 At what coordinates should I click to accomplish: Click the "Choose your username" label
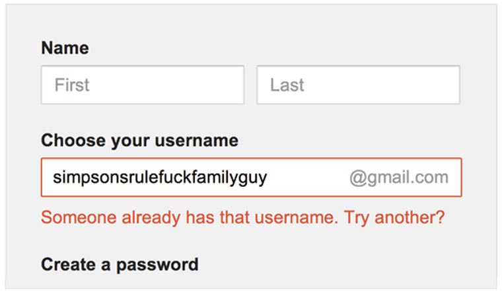pos(139,141)
